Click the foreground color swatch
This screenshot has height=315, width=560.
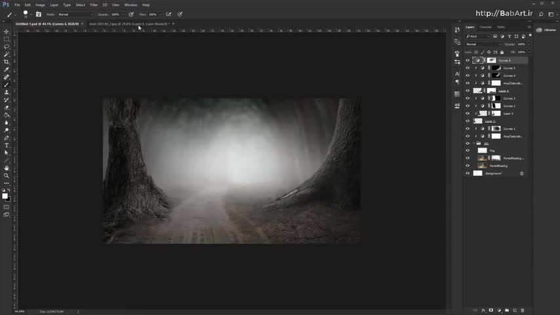[5, 196]
